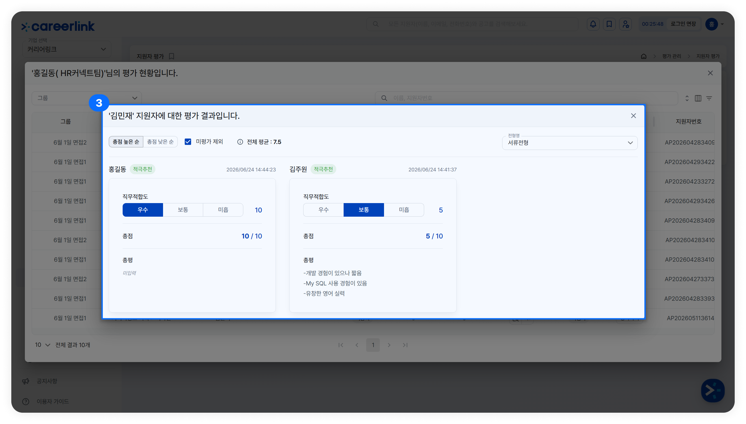Focus the global applicant and posting search field
Viewport: 746px width, 424px height.
point(472,24)
